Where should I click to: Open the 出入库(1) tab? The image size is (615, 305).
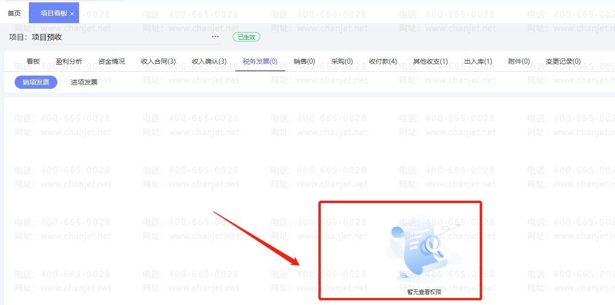pyautogui.click(x=478, y=61)
